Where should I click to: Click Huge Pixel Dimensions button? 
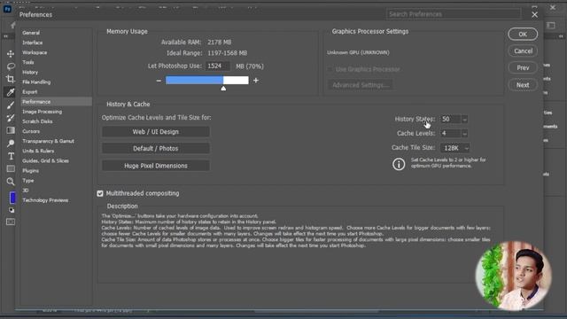[x=156, y=166]
